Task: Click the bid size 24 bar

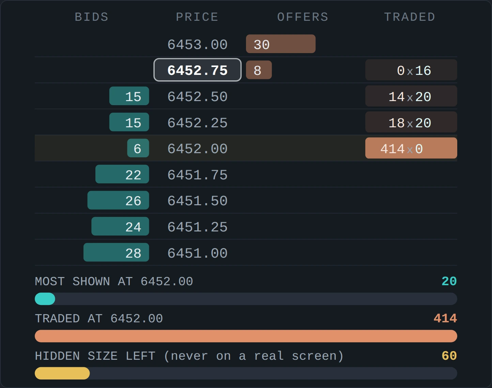Action: pyautogui.click(x=120, y=226)
